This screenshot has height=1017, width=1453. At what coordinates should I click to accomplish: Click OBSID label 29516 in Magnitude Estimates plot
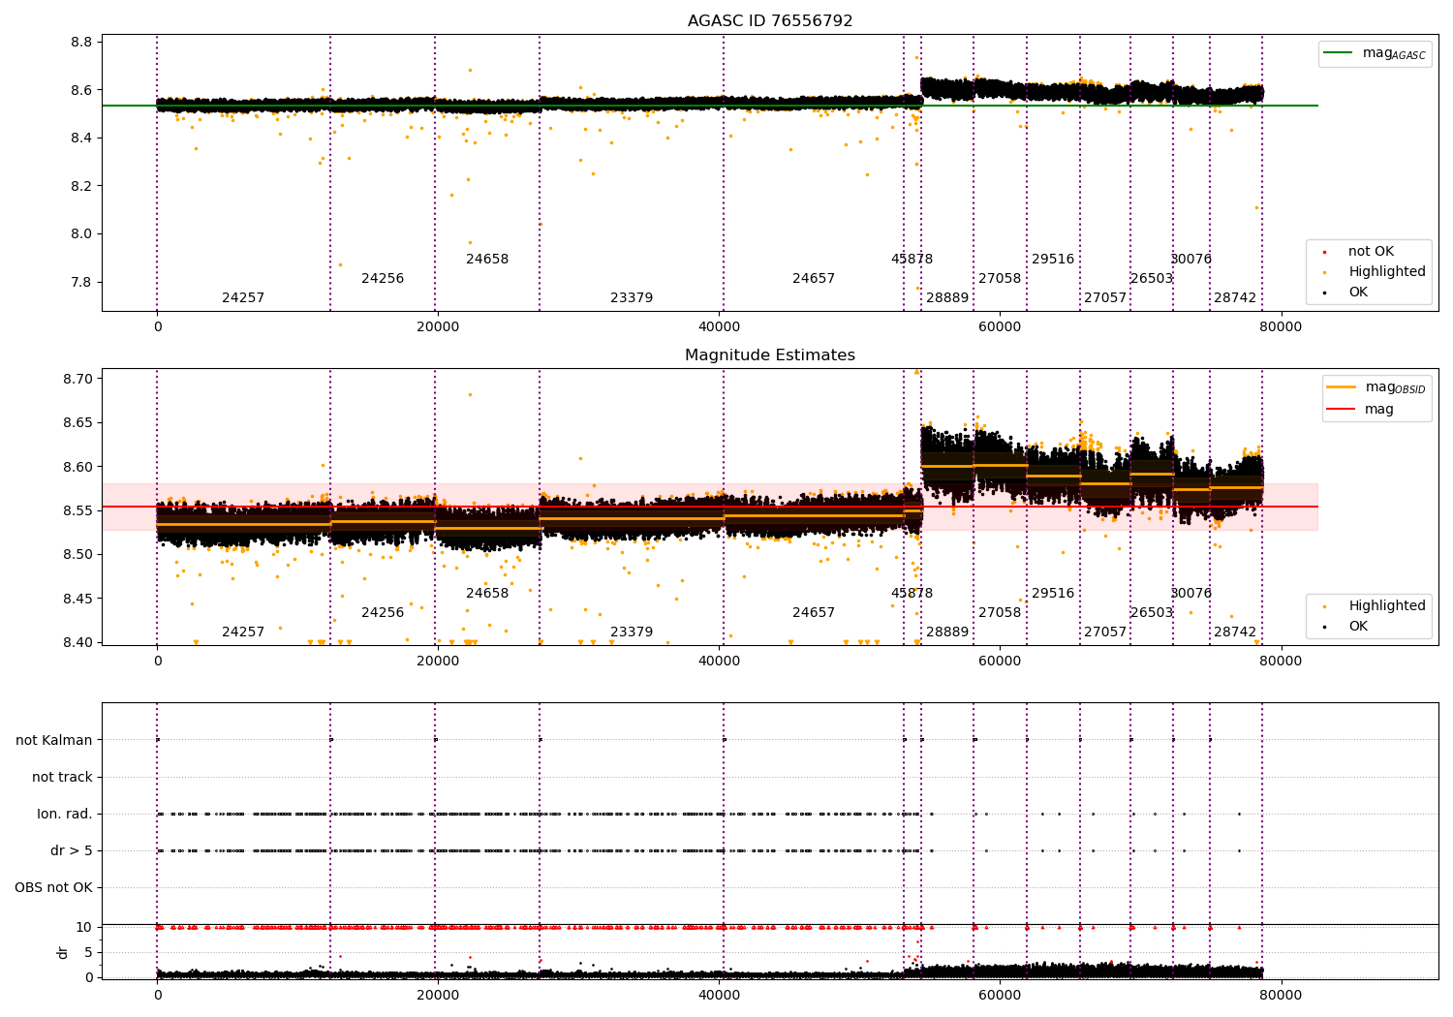pyautogui.click(x=1053, y=594)
